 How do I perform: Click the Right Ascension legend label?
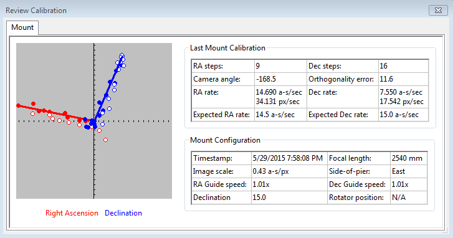[x=72, y=213]
